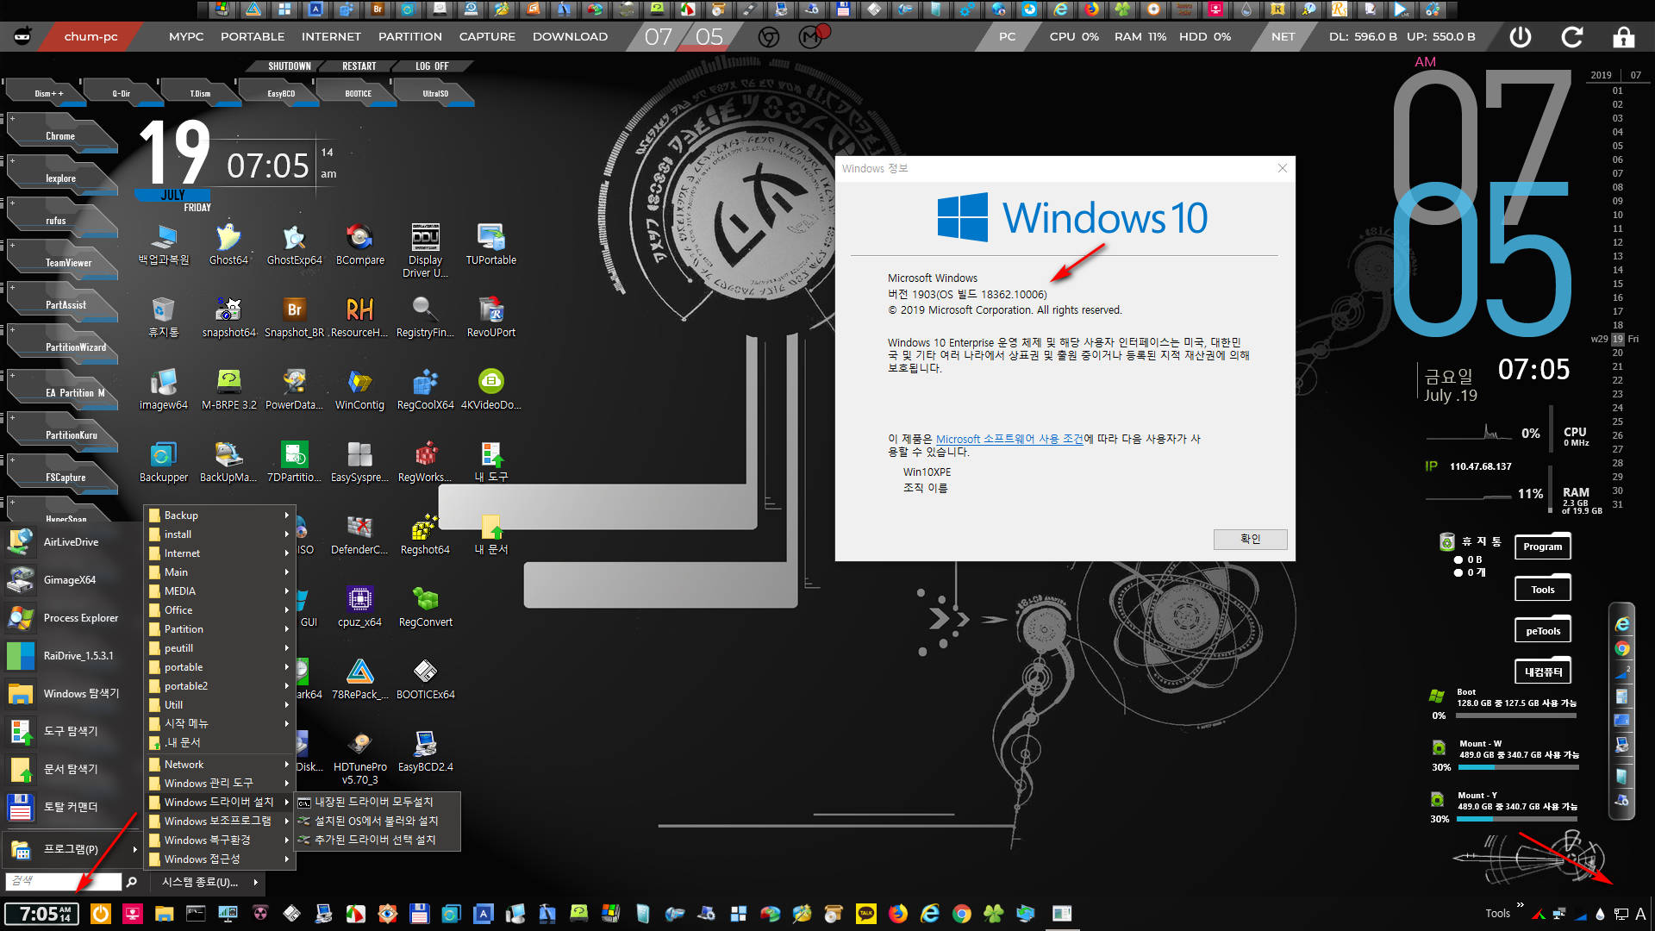Click the SHUTDOWN tab button
Screen dimensions: 1655x931
(289, 66)
